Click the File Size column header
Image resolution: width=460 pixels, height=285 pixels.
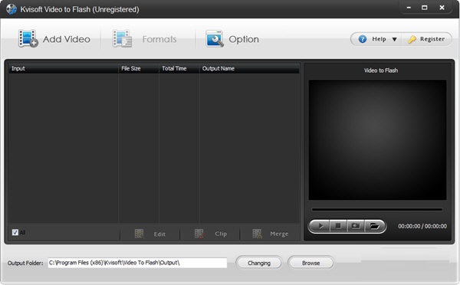click(x=139, y=68)
